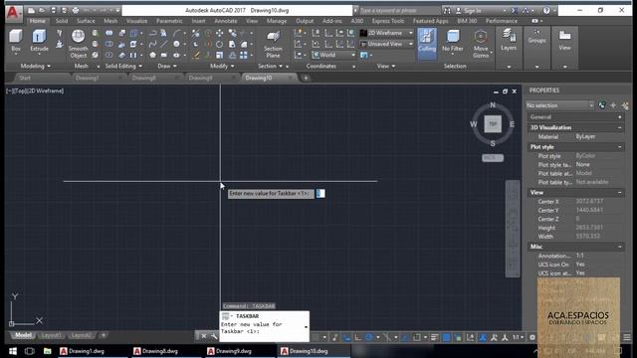Click the Quick Select icon in Properties

coord(625,105)
